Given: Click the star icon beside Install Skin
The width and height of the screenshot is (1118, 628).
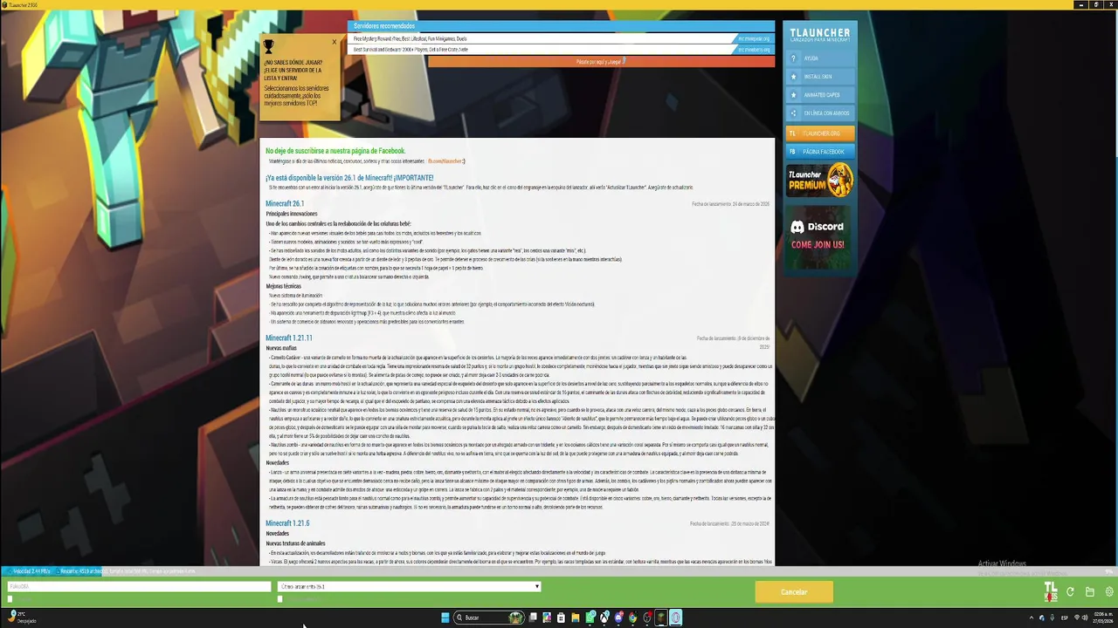Looking at the screenshot, I should click(793, 77).
